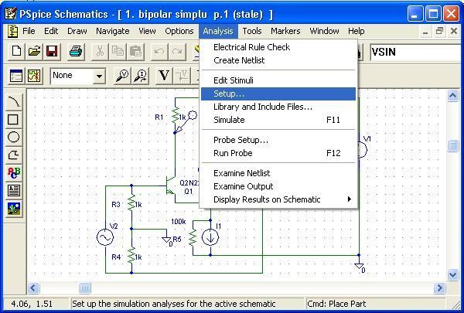Screen dimensions: 464x313
Task: Choose Setup... in Analysis menu
Action: 278,94
